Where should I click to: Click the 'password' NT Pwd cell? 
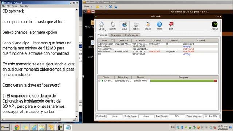point(189,44)
